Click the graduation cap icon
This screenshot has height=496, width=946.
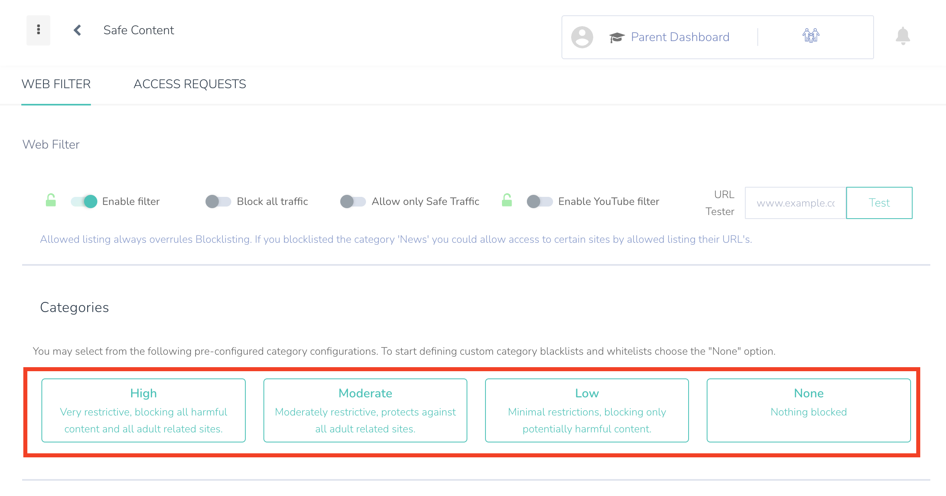(617, 37)
